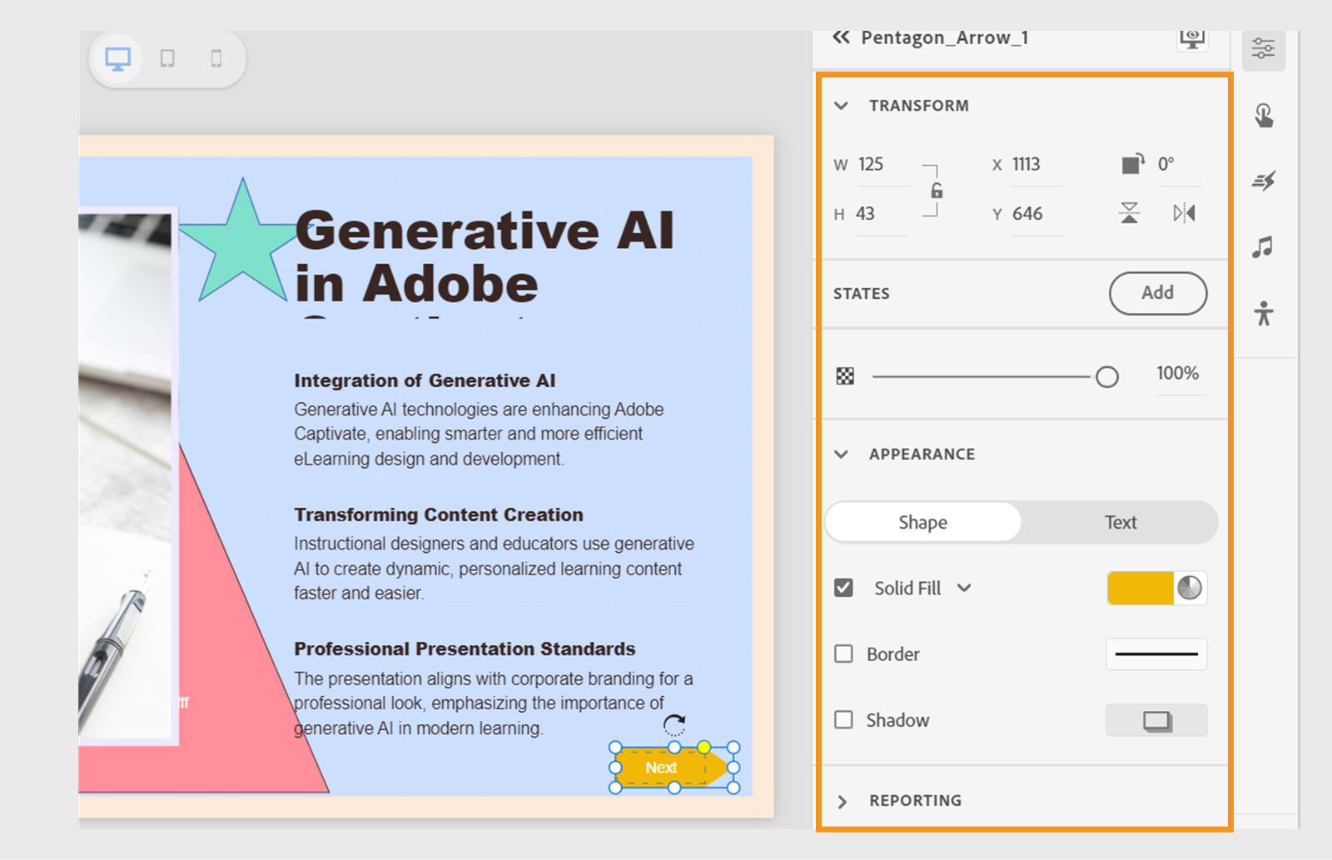
Task: Open the yellow fill color swatch
Action: tap(1143, 589)
